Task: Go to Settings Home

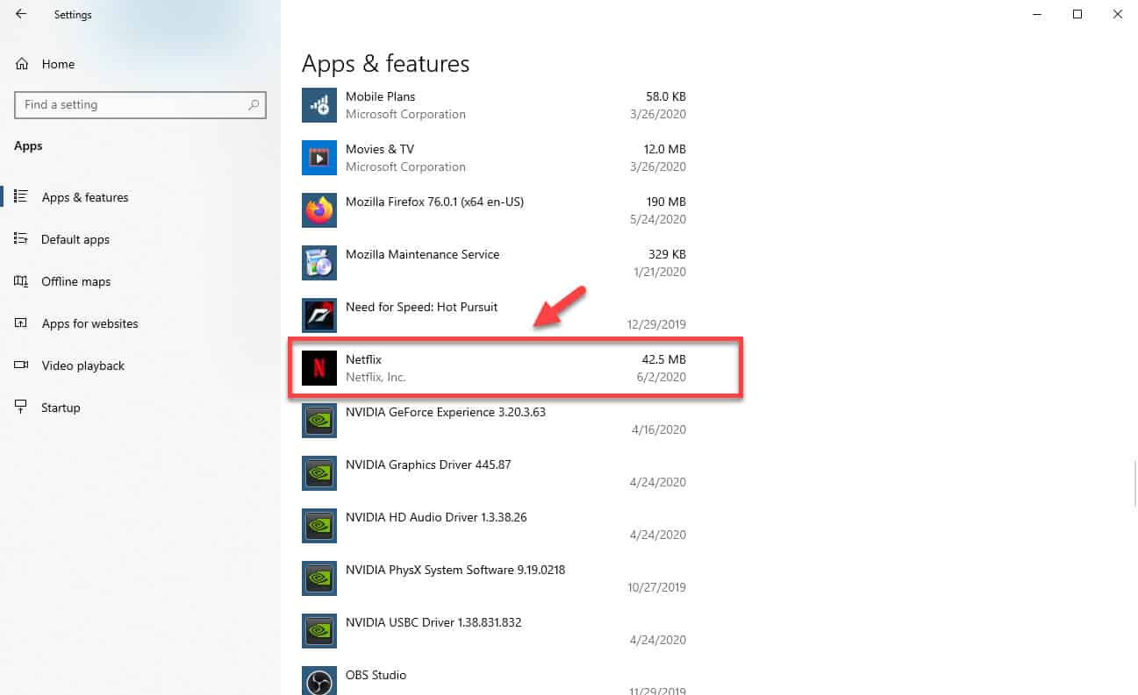Action: coord(140,64)
